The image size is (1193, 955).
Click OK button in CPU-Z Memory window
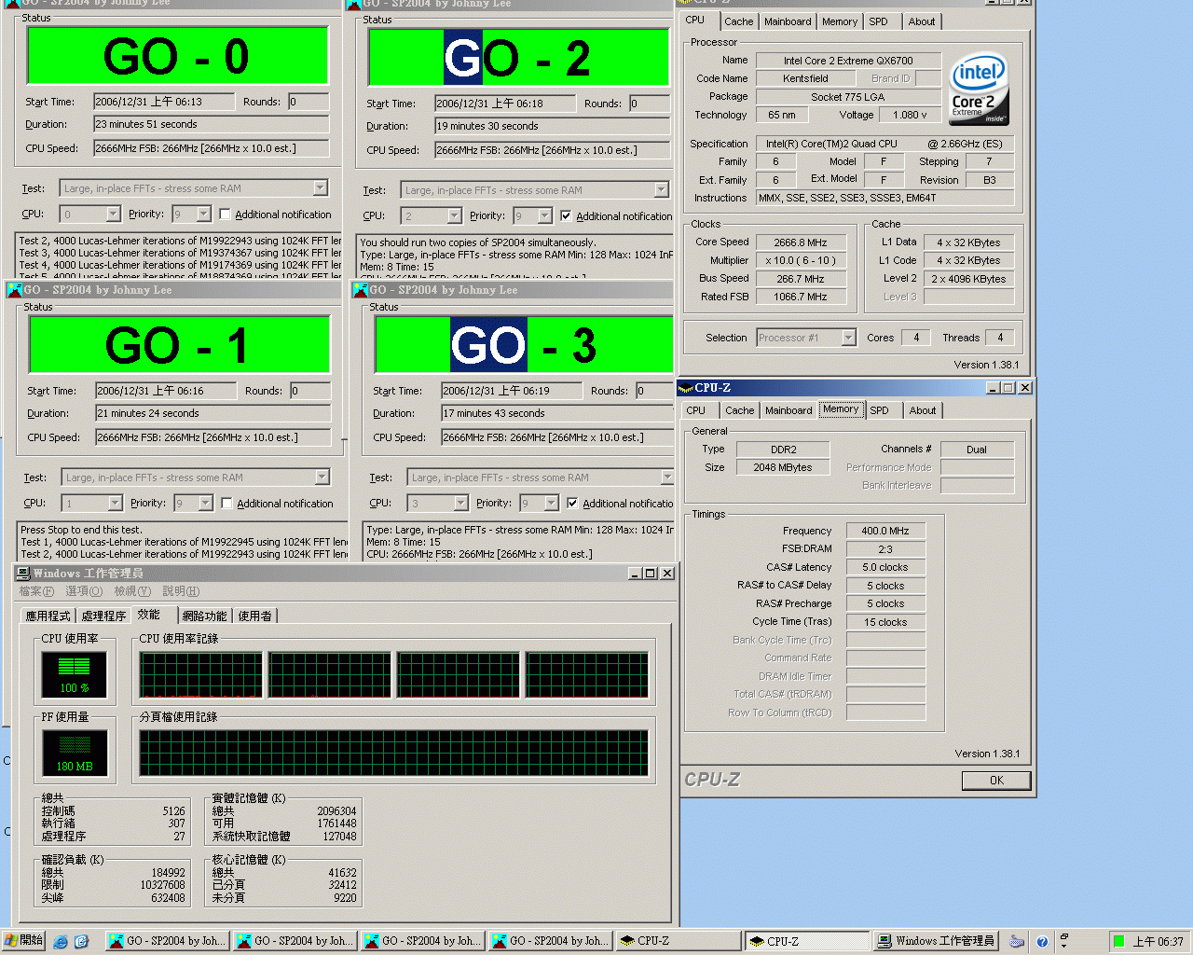point(996,781)
